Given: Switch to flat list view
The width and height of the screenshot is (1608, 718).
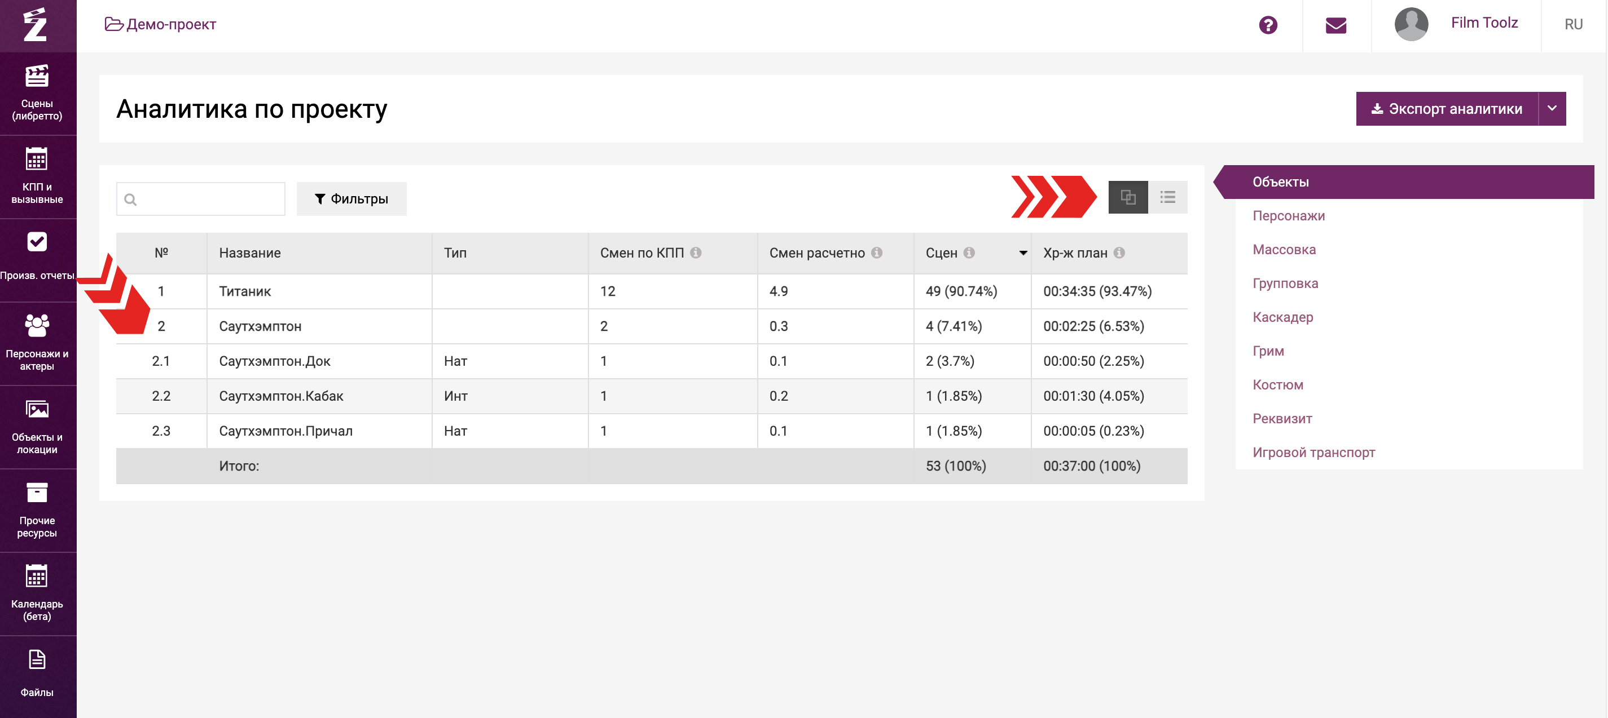Looking at the screenshot, I should coord(1168,198).
